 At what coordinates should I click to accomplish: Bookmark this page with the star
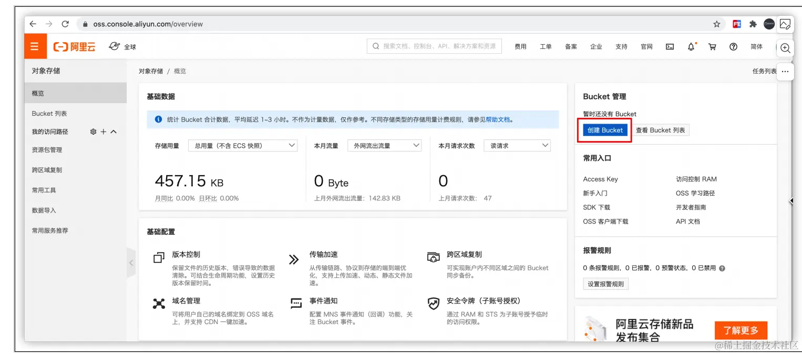pos(717,24)
